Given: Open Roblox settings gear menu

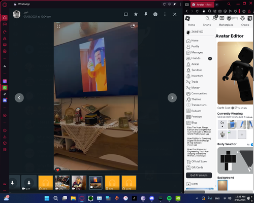Looking at the screenshot, I should (242, 18).
